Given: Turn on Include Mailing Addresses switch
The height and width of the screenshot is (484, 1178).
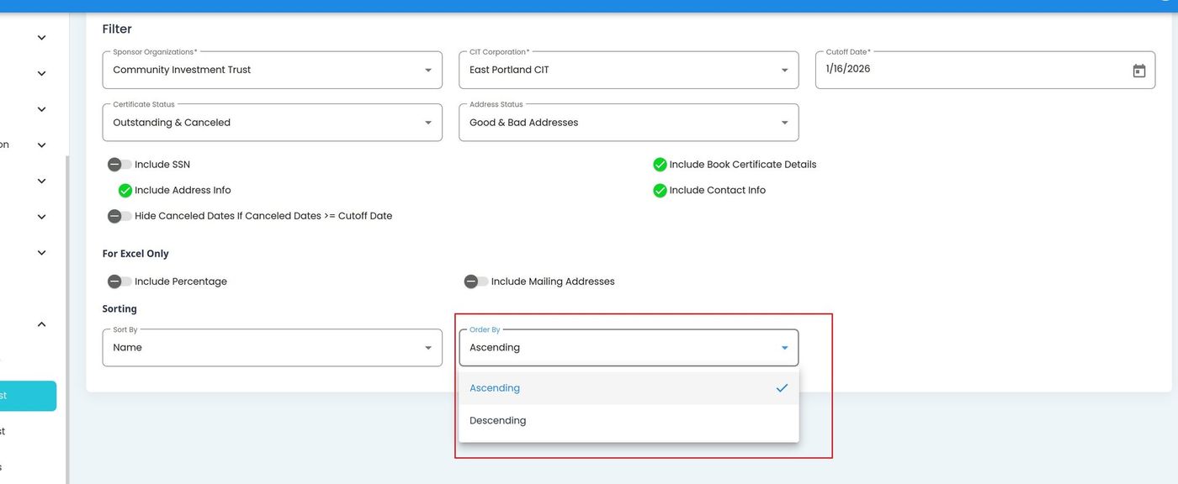Looking at the screenshot, I should (x=476, y=281).
